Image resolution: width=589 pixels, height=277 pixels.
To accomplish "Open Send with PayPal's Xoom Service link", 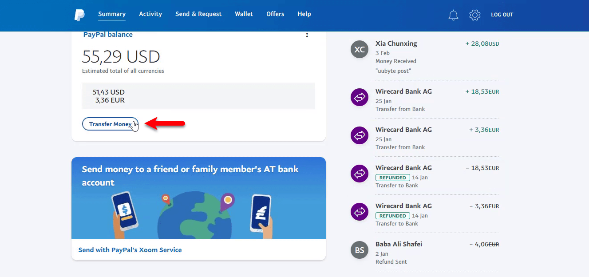I will tap(130, 250).
